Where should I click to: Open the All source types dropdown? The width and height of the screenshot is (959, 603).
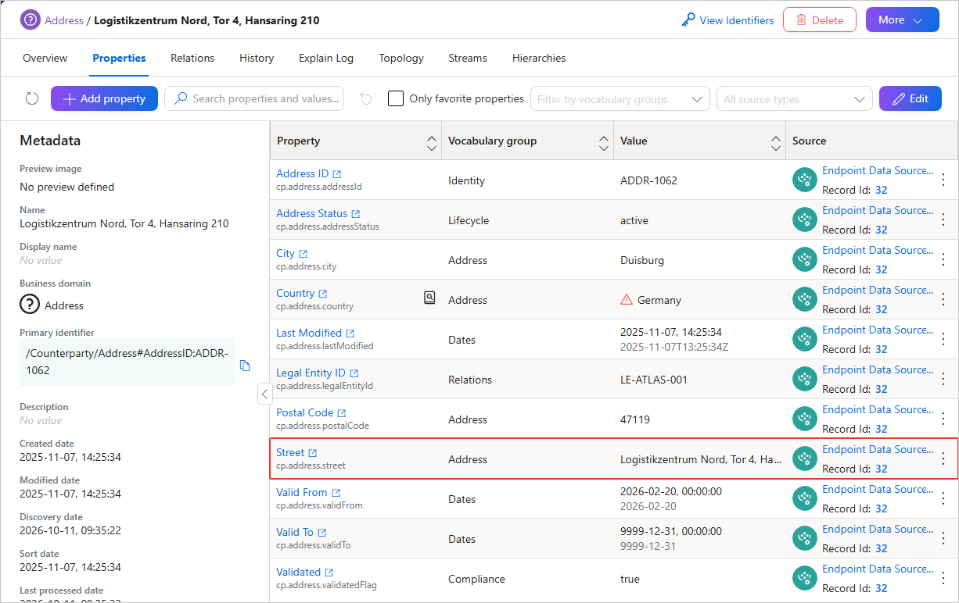point(794,99)
